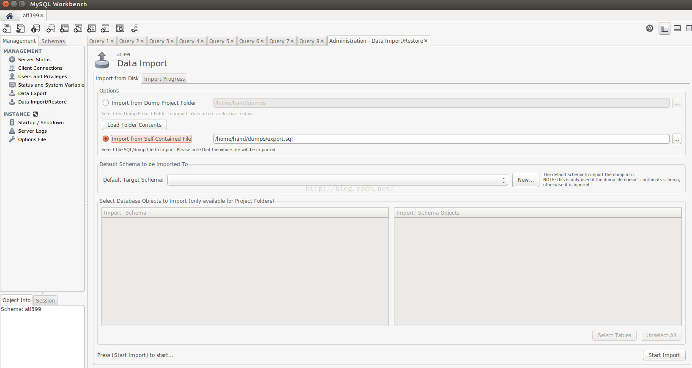Open the preferences gear icon
The image size is (692, 368).
point(650,28)
